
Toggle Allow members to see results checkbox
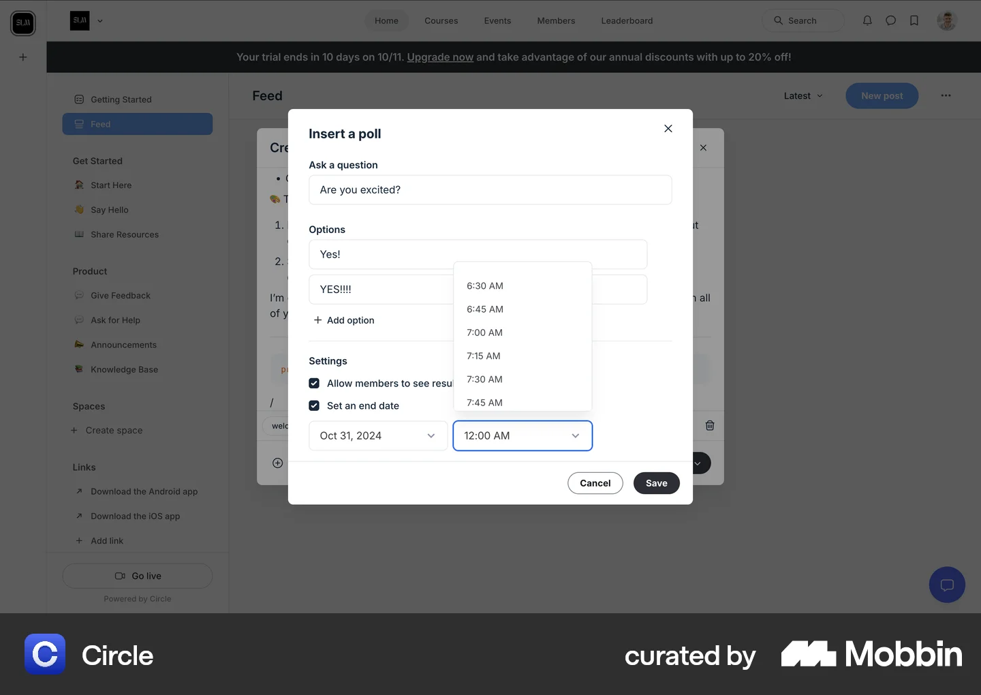(x=314, y=383)
